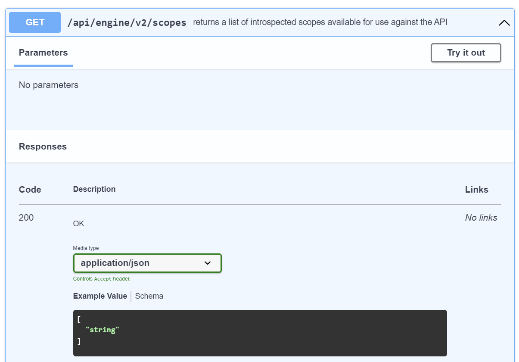The width and height of the screenshot is (519, 362).
Task: Select the Example Value tab
Action: pyautogui.click(x=100, y=296)
